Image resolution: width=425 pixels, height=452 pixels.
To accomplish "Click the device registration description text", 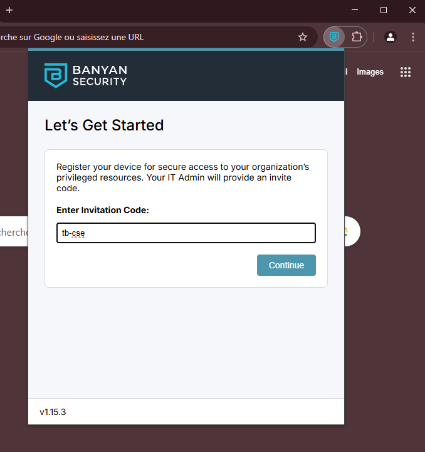I will [183, 177].
